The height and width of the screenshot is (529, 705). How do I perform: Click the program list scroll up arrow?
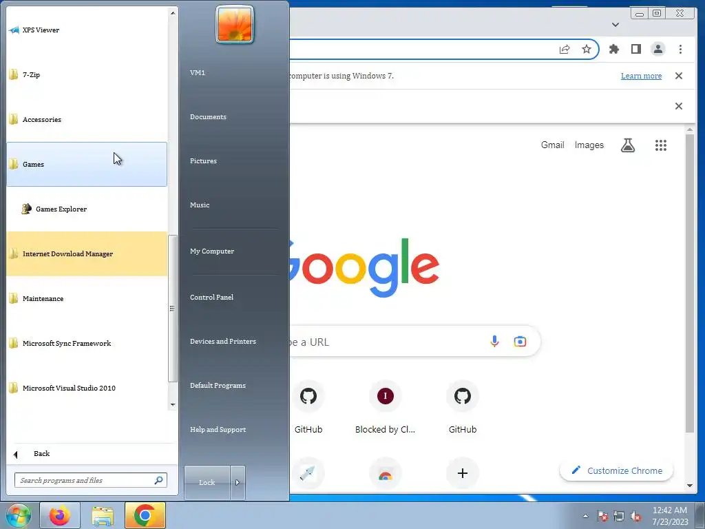point(173,13)
